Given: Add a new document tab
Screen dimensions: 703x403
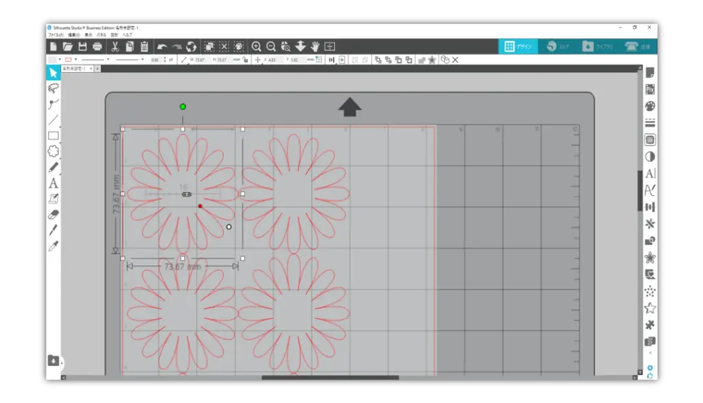Looking at the screenshot, I should pos(97,69).
